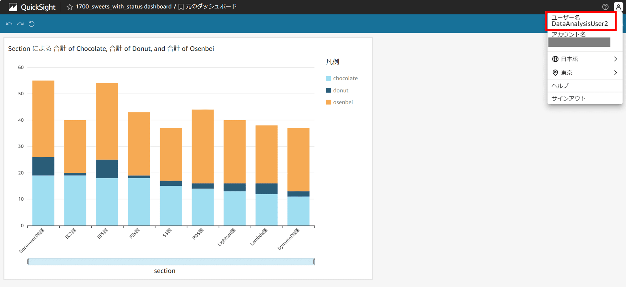Screen dimensions: 626x287
Task: Toggle the osenbei legend color swatch
Action: coord(328,102)
